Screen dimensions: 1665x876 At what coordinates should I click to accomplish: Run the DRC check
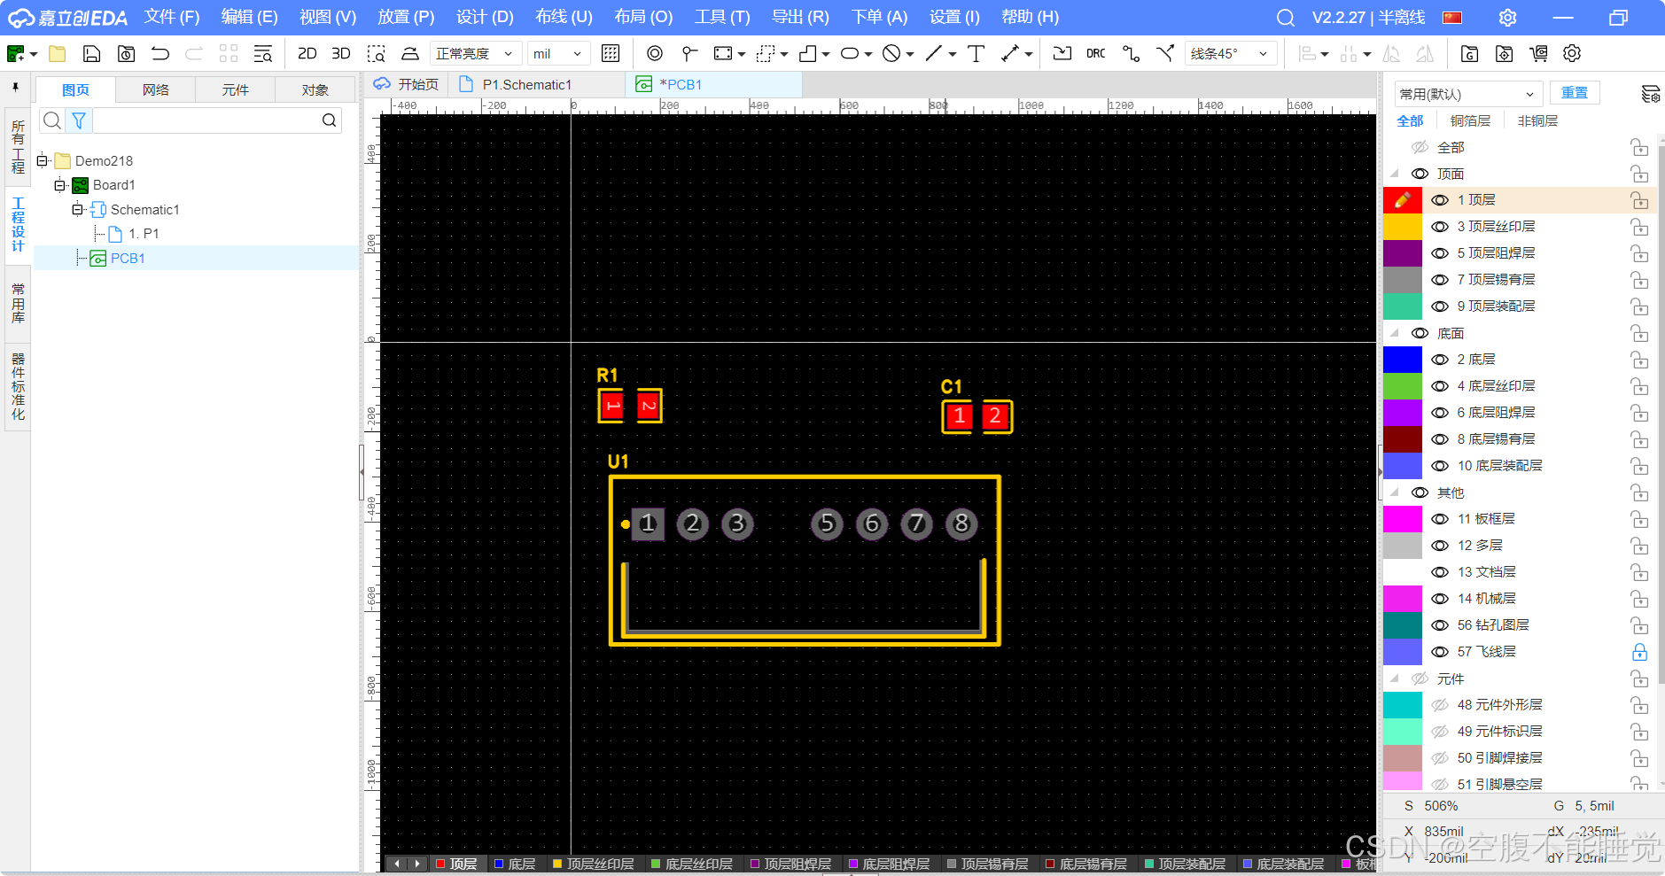click(x=1096, y=54)
